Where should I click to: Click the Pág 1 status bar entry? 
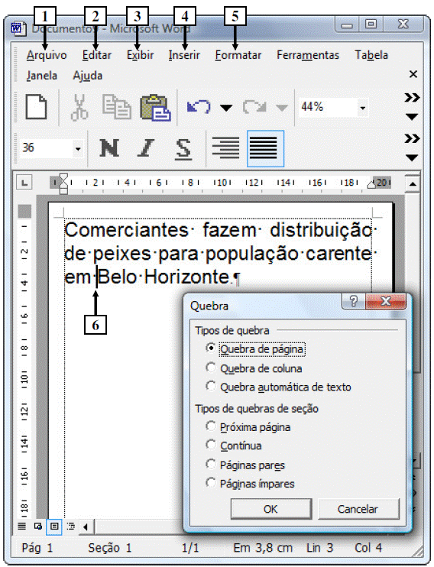[x=37, y=548]
